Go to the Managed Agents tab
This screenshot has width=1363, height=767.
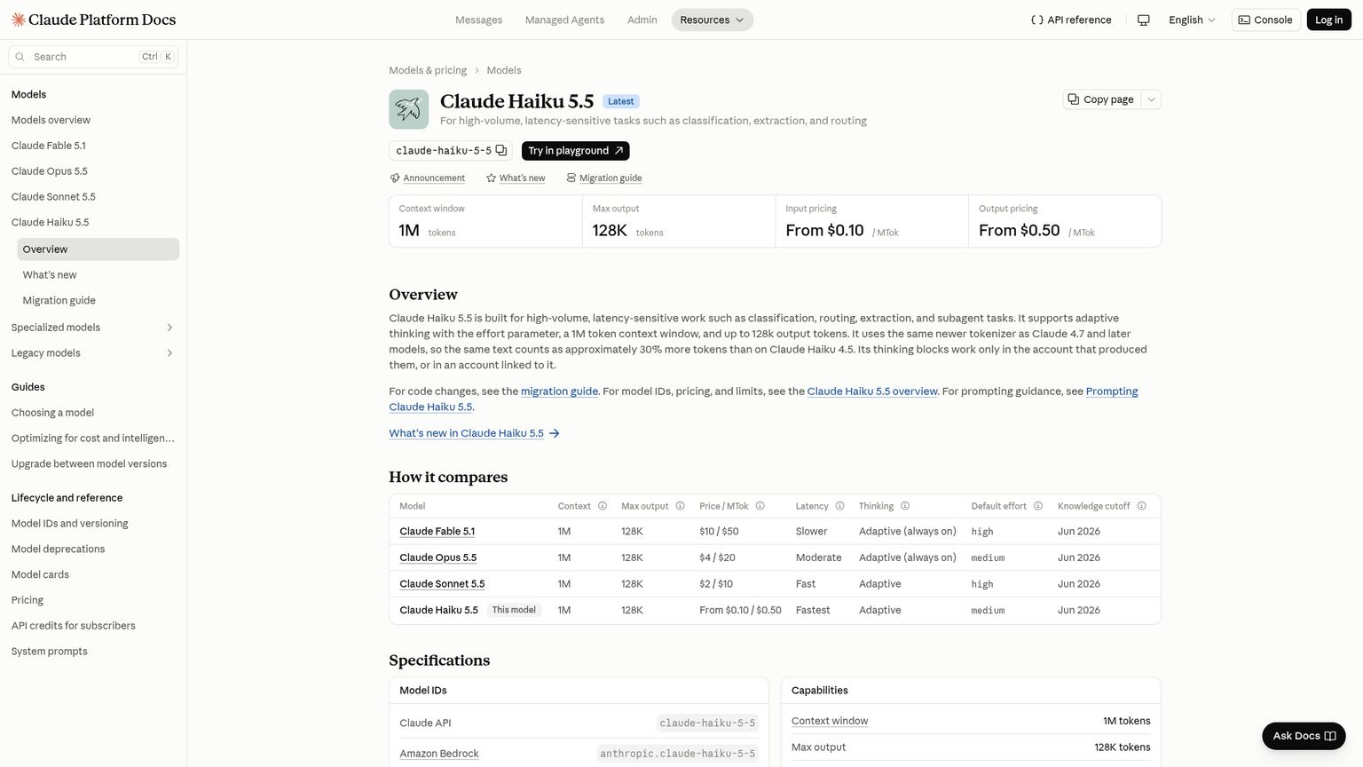click(x=564, y=20)
